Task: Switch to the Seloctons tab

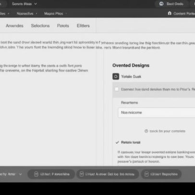Action: pyautogui.click(x=40, y=25)
